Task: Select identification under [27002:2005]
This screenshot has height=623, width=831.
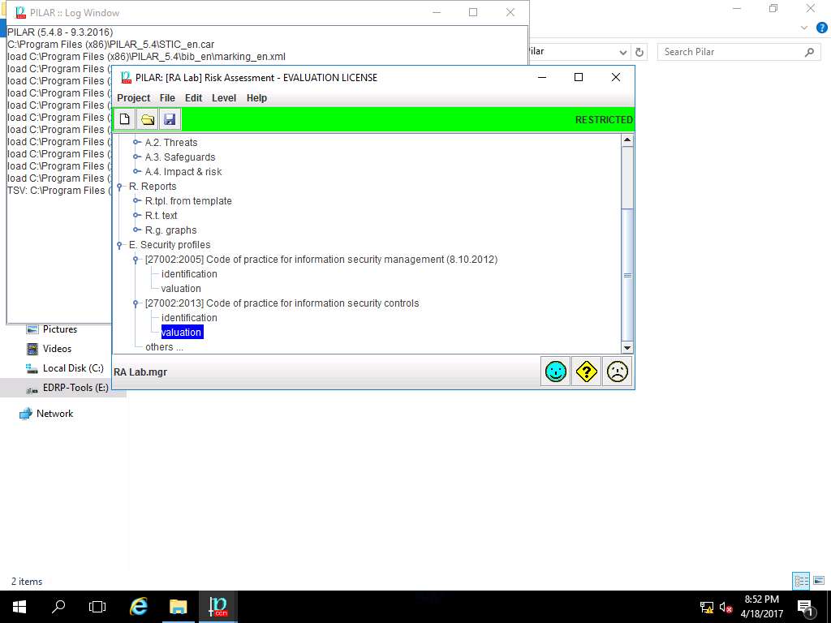Action: [189, 274]
